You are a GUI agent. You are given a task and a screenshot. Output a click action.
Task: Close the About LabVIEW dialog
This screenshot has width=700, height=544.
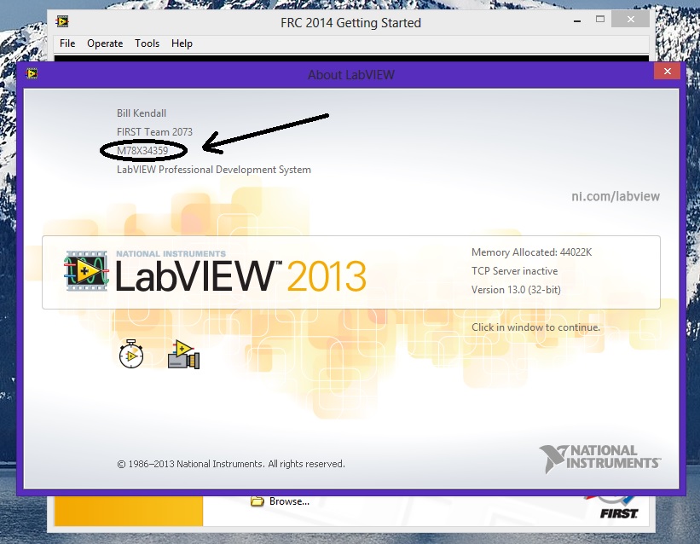[668, 72]
